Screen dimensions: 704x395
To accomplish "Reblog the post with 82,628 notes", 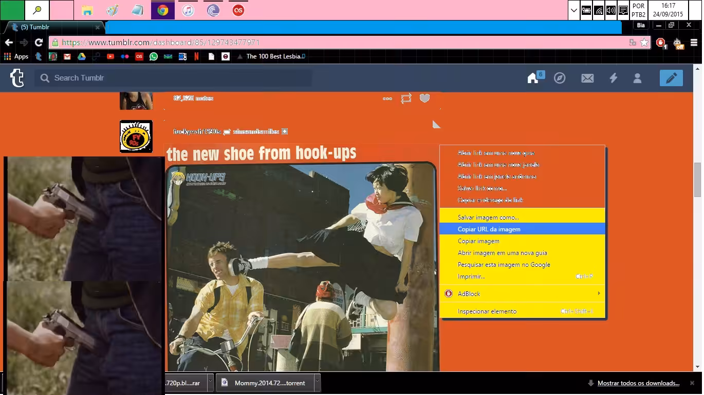I will 406,98.
